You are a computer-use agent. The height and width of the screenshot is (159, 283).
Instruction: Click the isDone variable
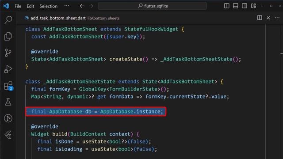click(x=64, y=141)
